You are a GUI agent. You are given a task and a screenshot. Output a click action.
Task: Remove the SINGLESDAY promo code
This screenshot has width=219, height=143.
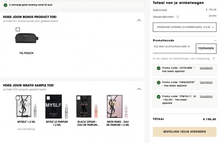(x=206, y=82)
